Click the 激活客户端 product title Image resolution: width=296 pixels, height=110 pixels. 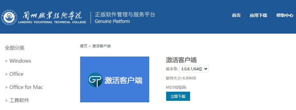(x=181, y=60)
